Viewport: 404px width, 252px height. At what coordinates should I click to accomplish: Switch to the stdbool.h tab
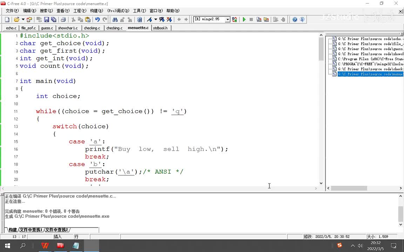tap(160, 28)
